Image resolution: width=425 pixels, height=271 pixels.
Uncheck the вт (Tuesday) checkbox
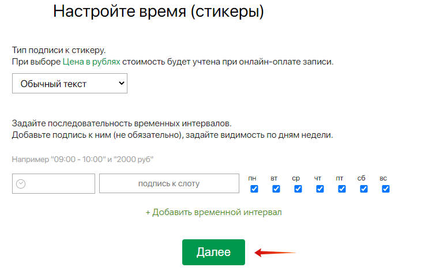[276, 189]
